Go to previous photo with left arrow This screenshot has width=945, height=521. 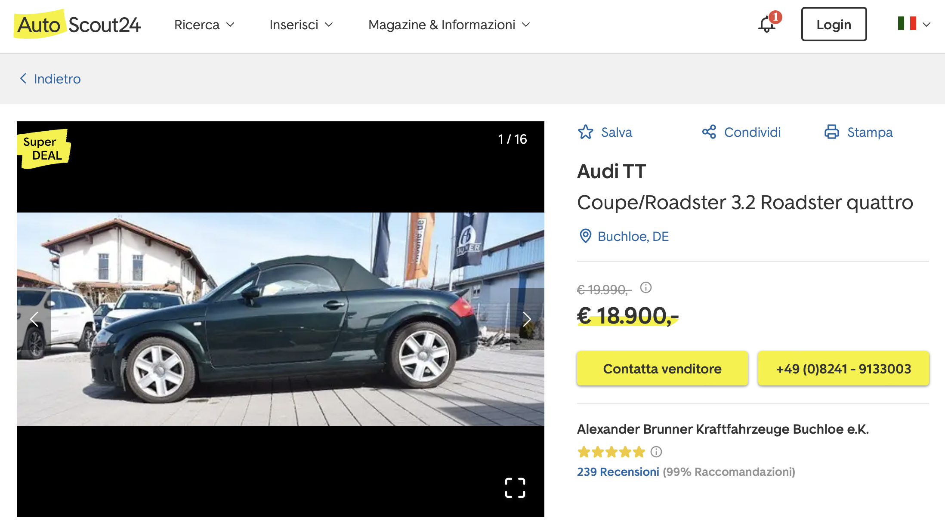point(34,319)
